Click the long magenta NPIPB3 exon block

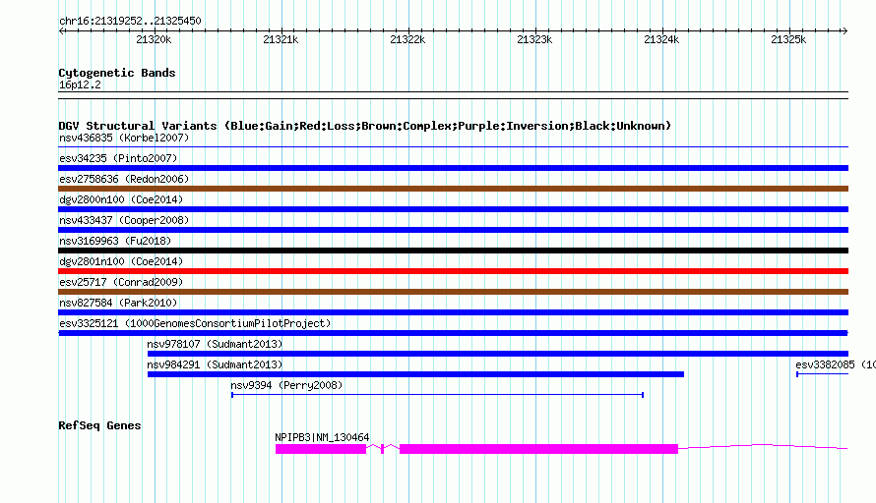click(x=538, y=449)
